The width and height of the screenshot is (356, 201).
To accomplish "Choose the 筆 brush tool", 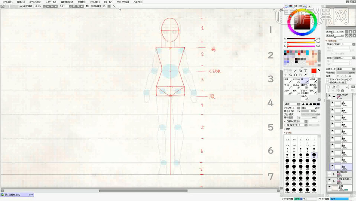I will pyautogui.click(x=305, y=81).
